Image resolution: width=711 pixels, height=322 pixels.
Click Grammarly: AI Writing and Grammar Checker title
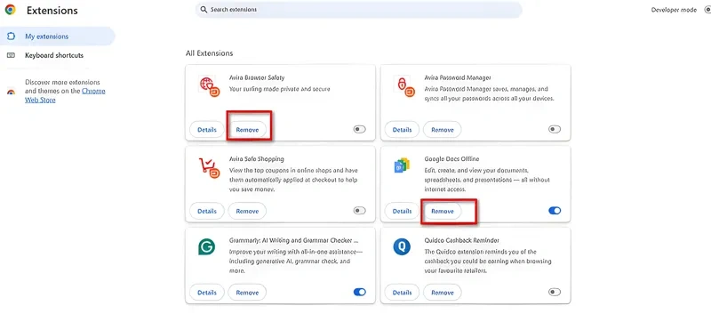tap(294, 240)
